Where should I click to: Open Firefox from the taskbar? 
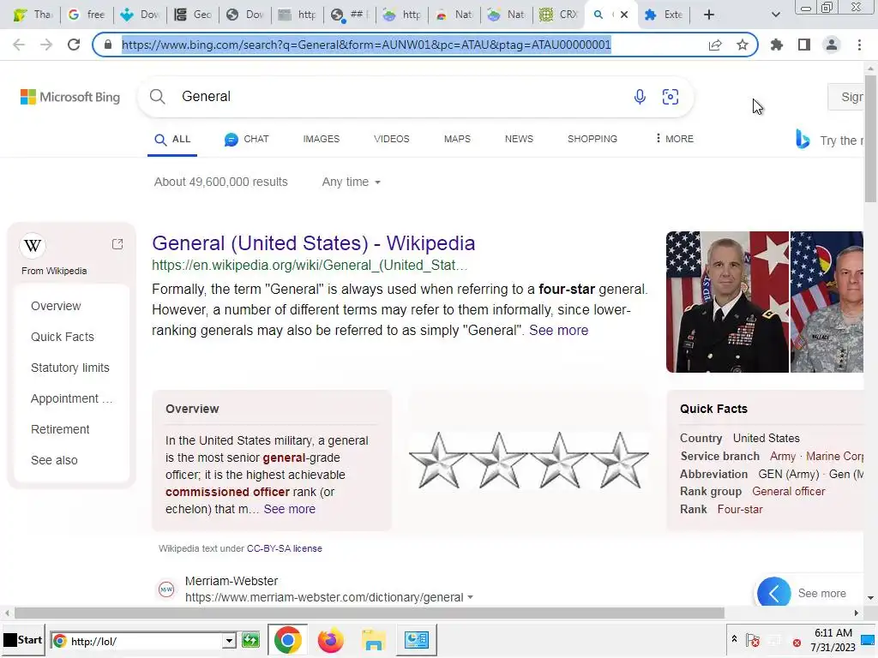pos(330,640)
